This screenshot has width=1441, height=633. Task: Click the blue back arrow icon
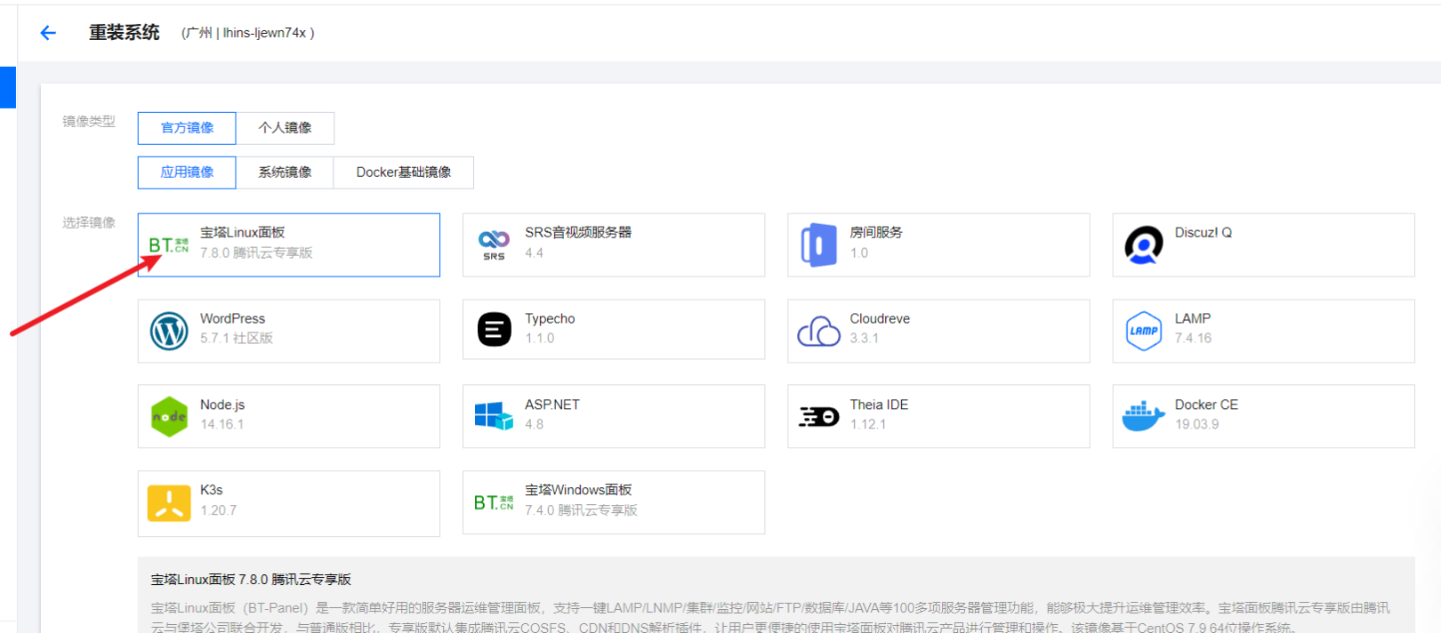[48, 33]
